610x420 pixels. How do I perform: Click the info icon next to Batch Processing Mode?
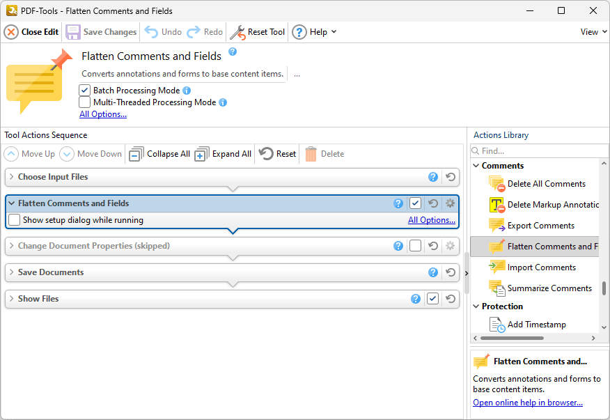point(187,91)
